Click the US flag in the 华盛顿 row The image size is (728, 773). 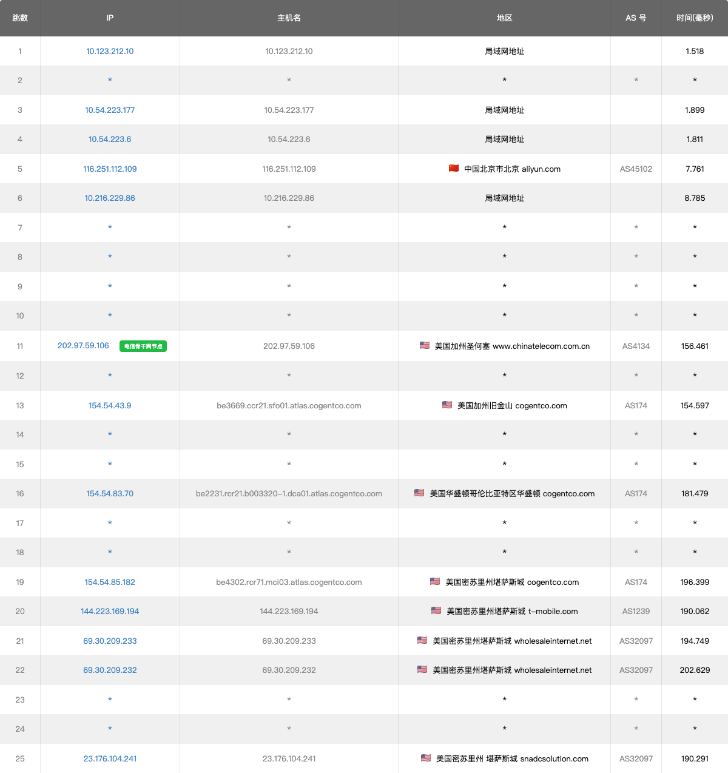(419, 493)
